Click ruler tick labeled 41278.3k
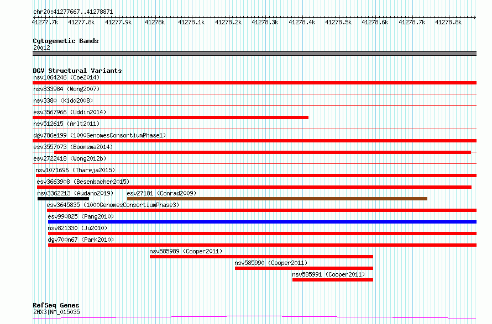The image size is (492, 324). pos(265,22)
